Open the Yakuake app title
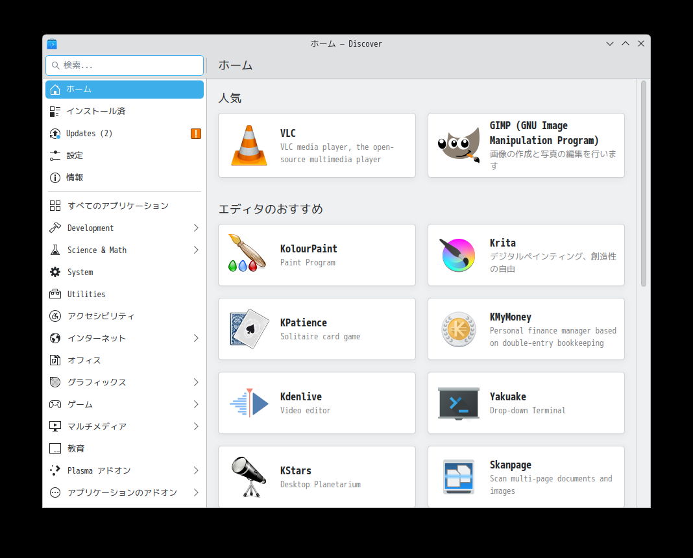This screenshot has width=693, height=558. click(508, 396)
